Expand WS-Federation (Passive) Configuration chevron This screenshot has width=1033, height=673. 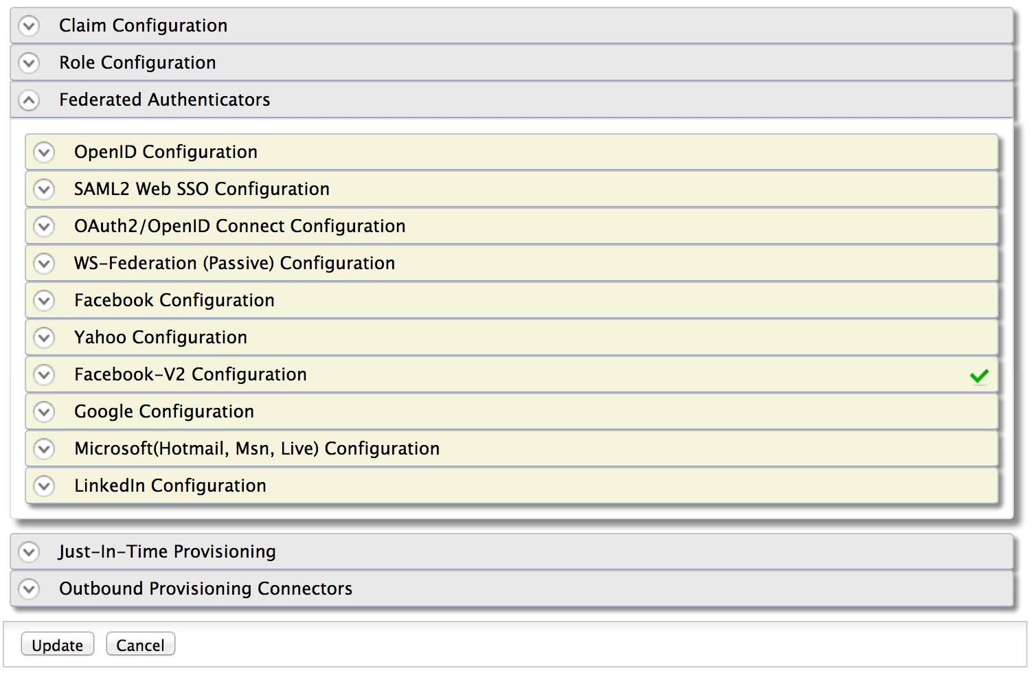click(x=44, y=263)
